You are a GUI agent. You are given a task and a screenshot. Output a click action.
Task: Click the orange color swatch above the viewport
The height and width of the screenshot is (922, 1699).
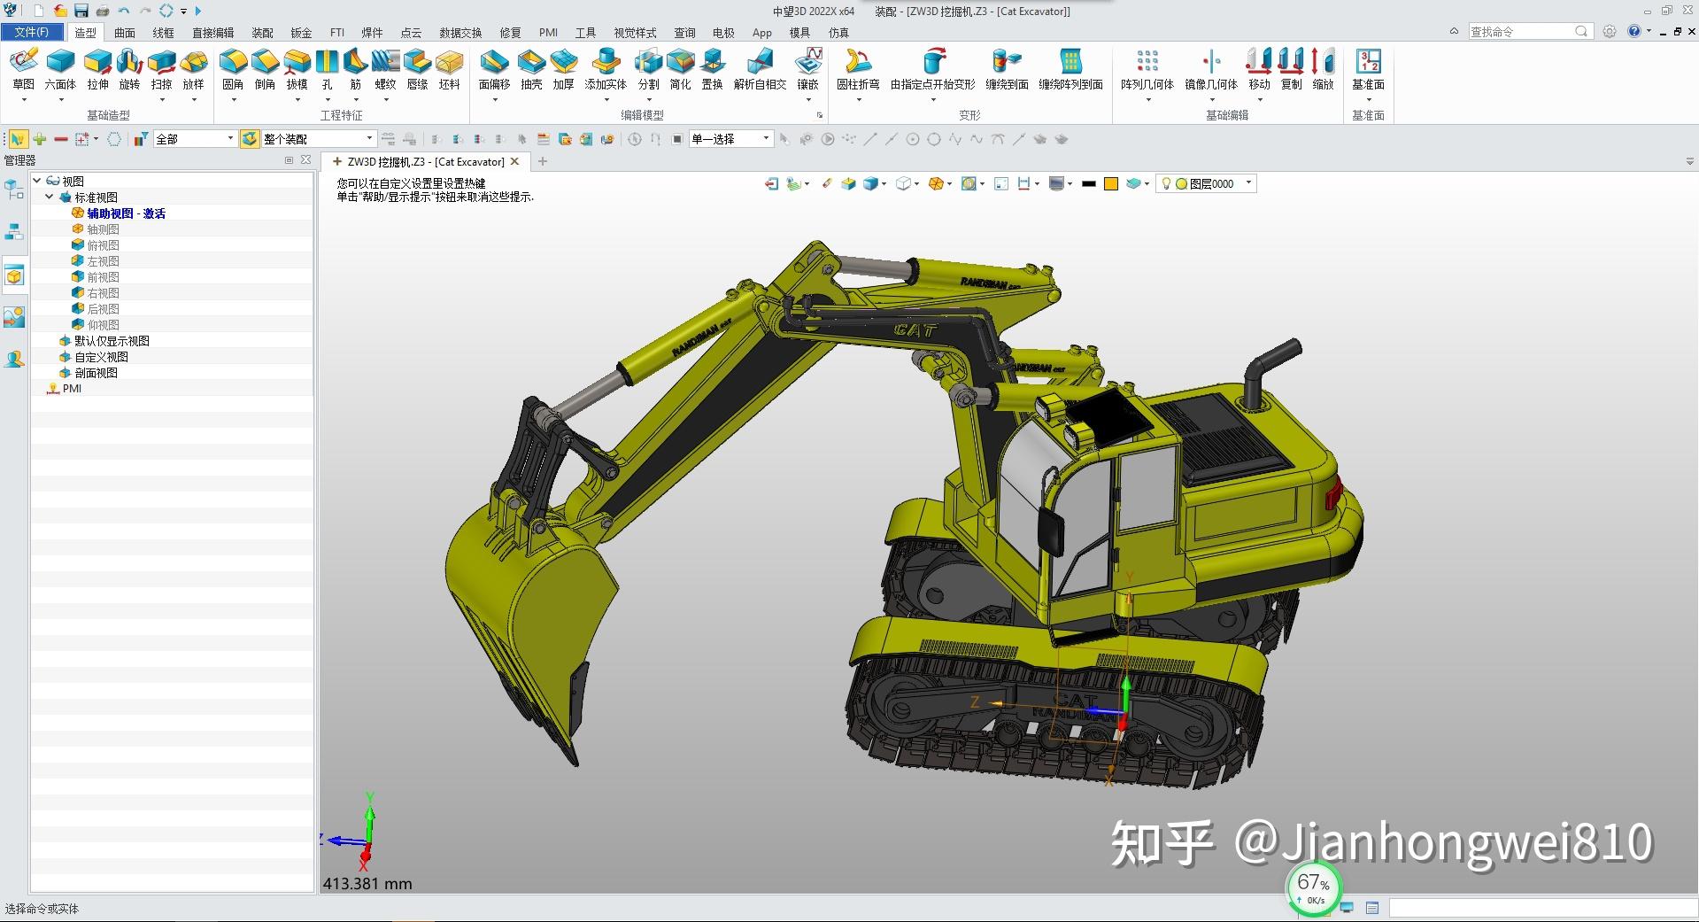(1111, 183)
